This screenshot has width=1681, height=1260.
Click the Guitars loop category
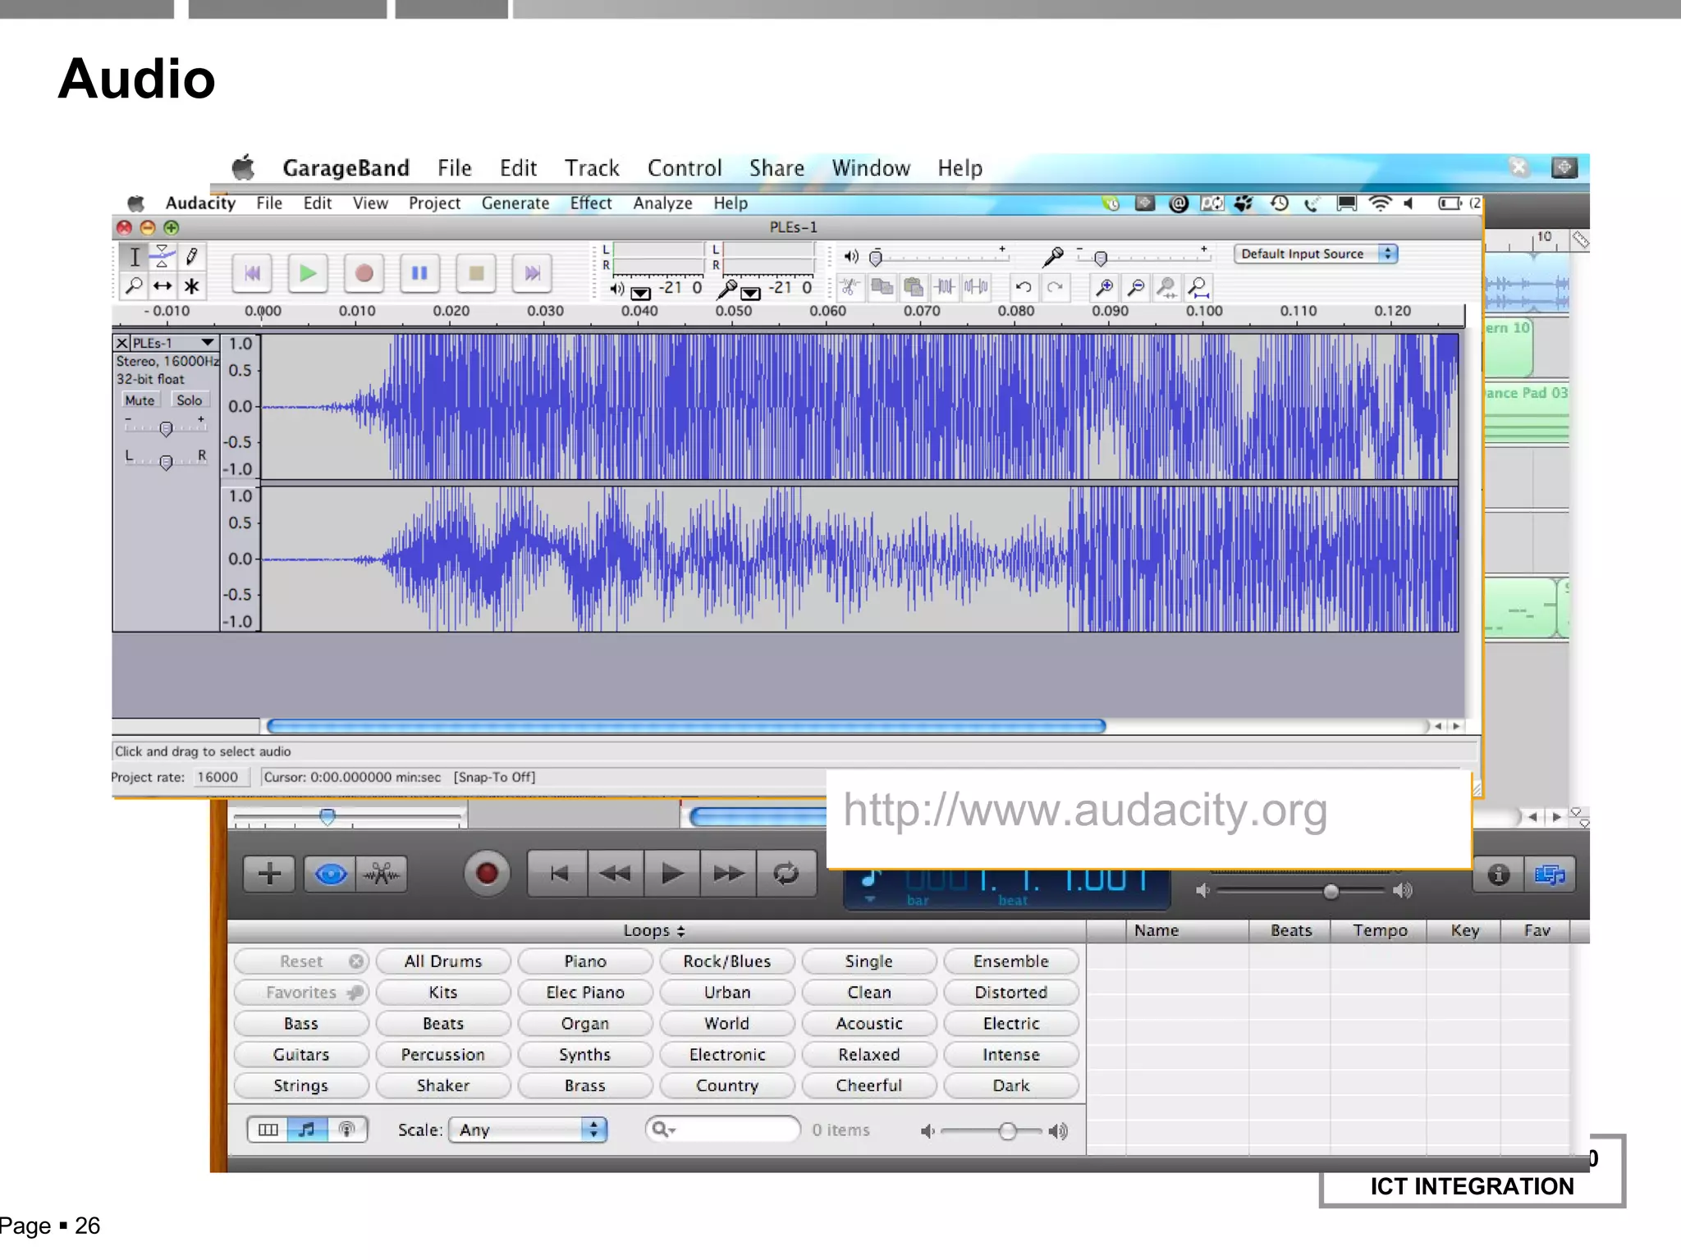pyautogui.click(x=301, y=1055)
